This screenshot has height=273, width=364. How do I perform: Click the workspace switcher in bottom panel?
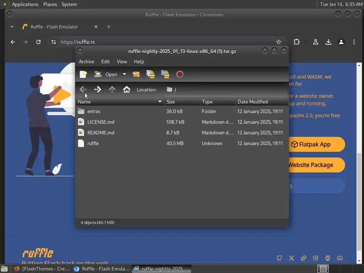tap(323, 269)
